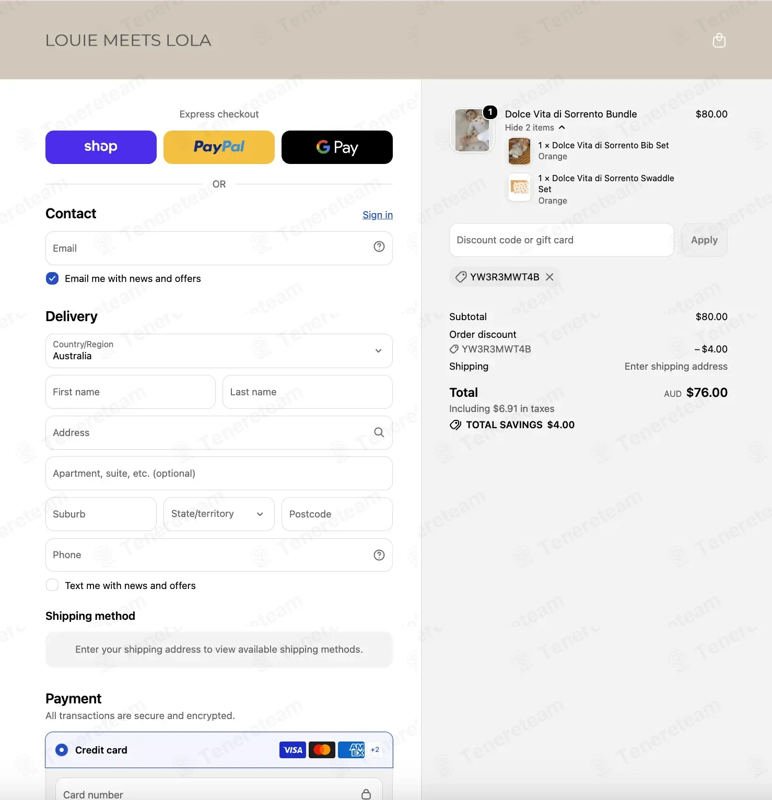Focus the Apartment, suite field
Screen dimensions: 772x800
coord(219,474)
